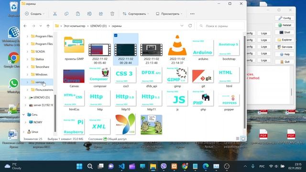Open weather widget showing 7°C Cloudy
The width and height of the screenshot is (306, 172).
click(x=13, y=166)
